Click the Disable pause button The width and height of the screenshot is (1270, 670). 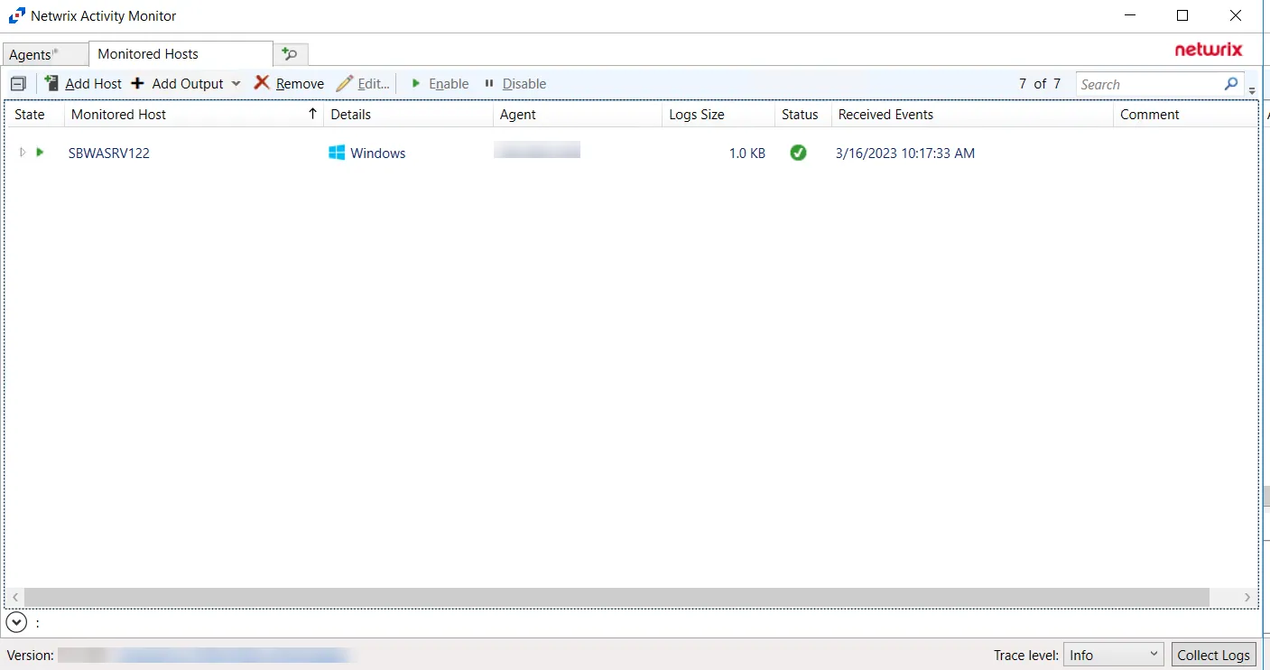tap(514, 84)
